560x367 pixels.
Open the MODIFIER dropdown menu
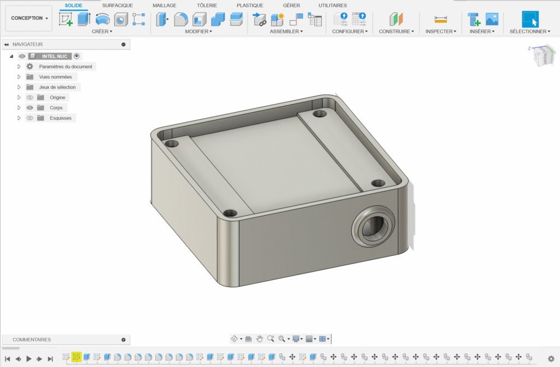click(199, 32)
